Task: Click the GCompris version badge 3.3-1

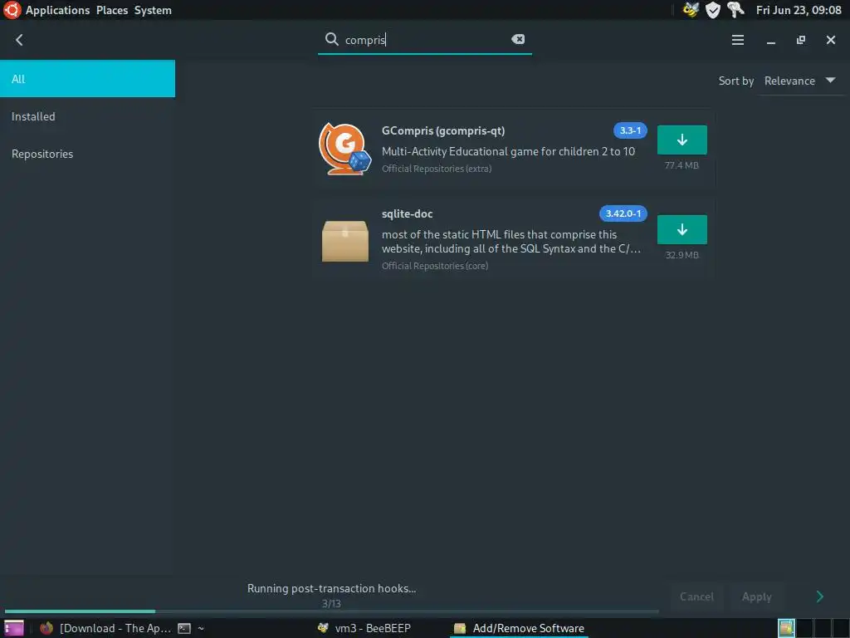Action: click(x=630, y=130)
